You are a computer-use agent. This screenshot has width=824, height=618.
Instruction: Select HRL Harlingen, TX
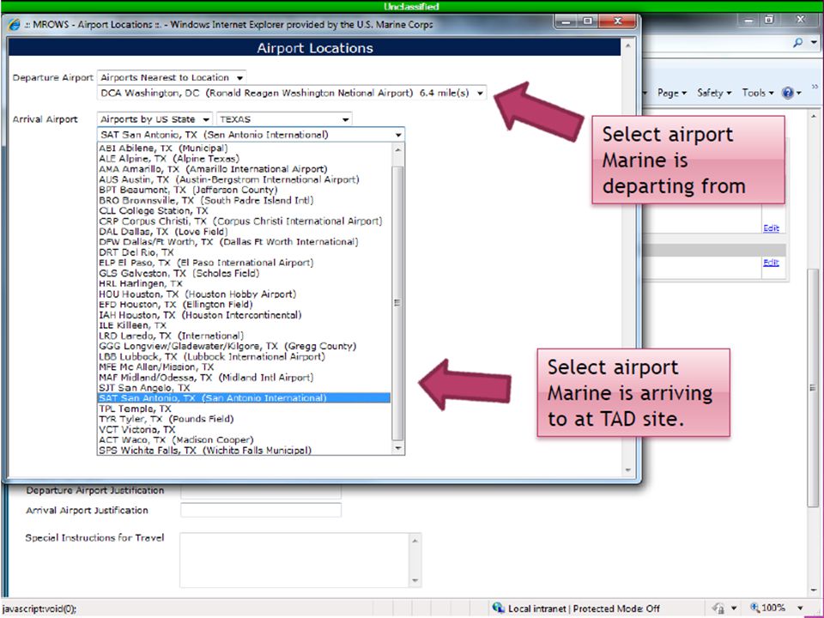245,284
